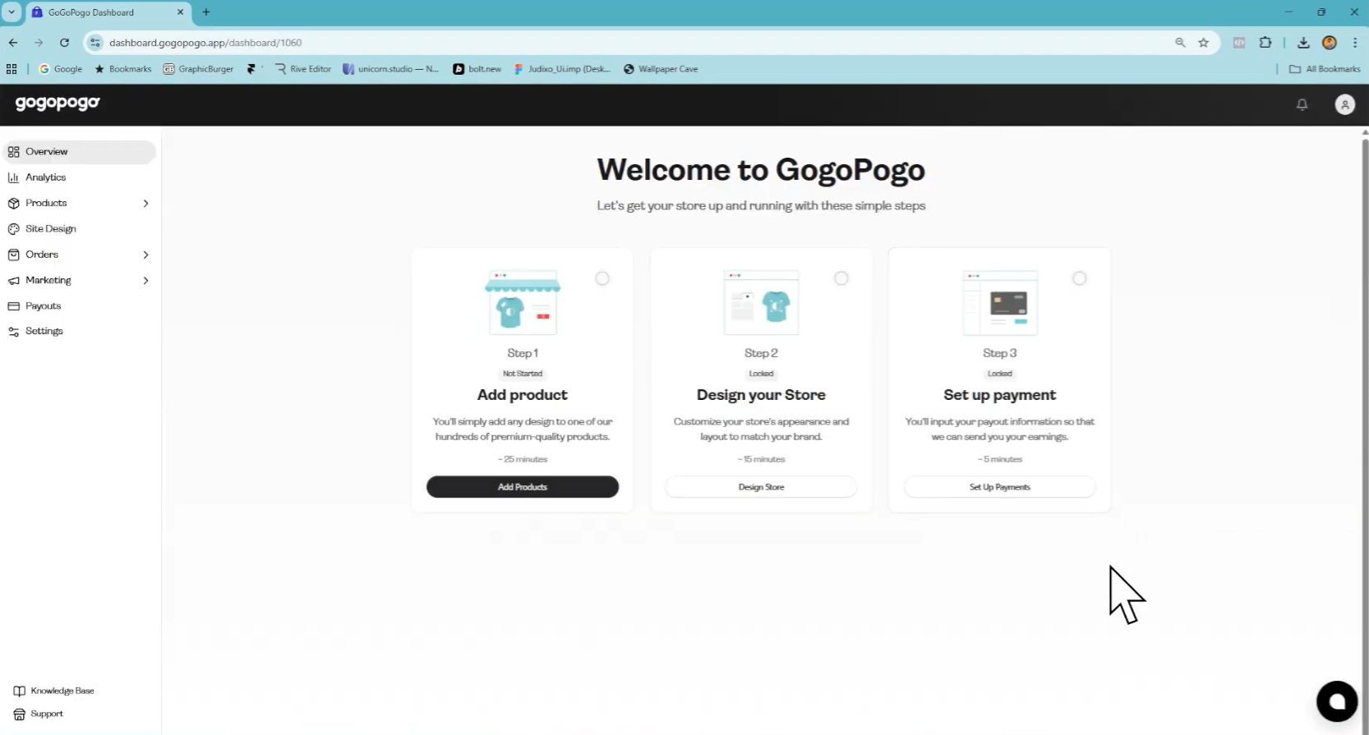Open Chrome profile avatar
This screenshot has width=1369, height=735.
[x=1330, y=43]
